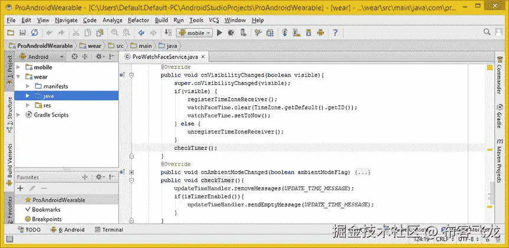Fold the onVisibilityChanged method in the gutter
This screenshot has height=248, width=509.
(x=132, y=75)
